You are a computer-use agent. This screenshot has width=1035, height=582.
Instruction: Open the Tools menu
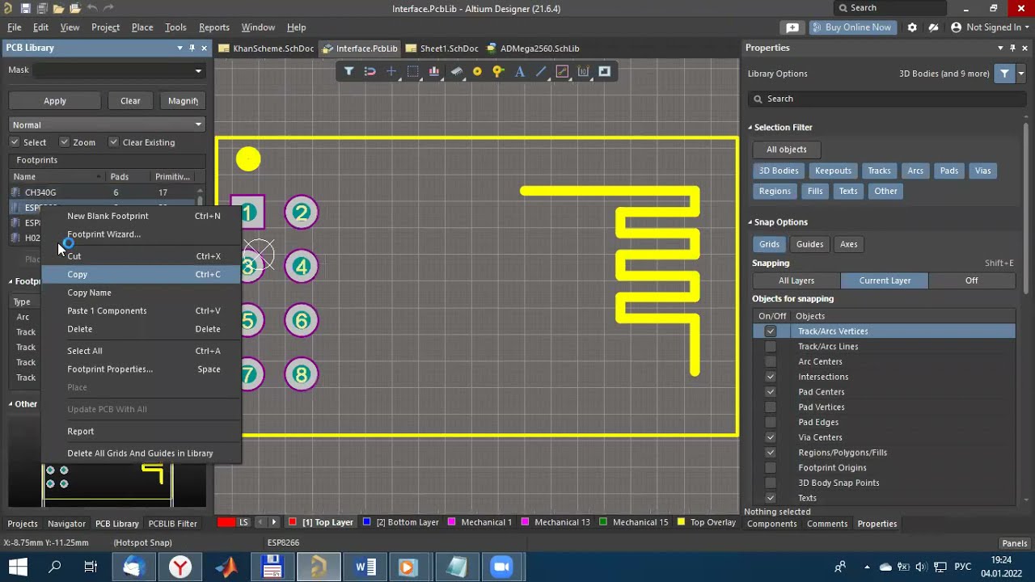pos(175,27)
